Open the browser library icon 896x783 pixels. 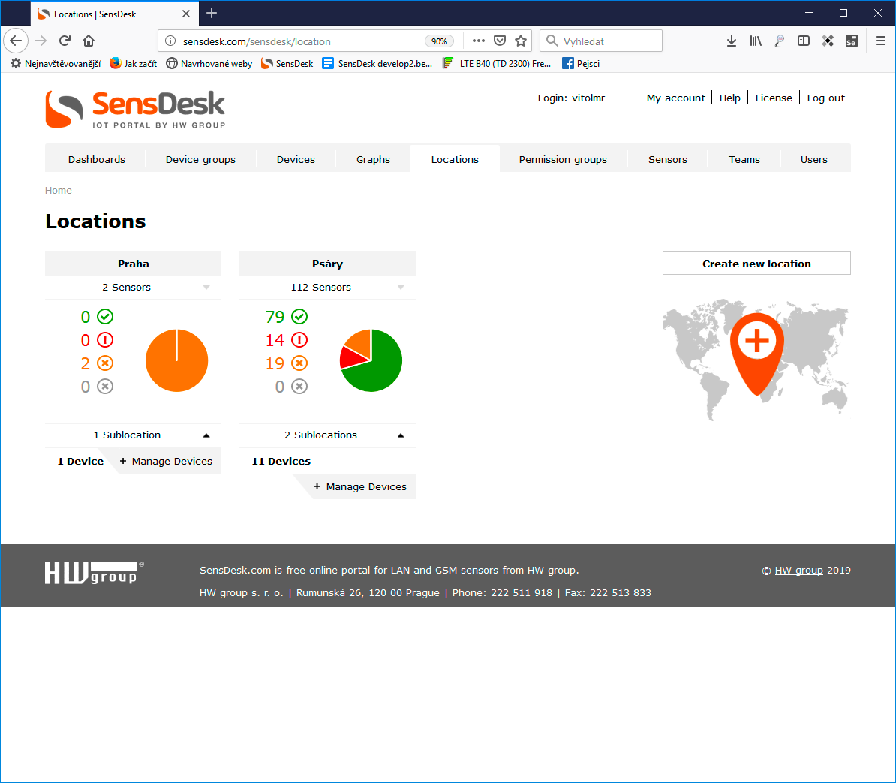[x=756, y=41]
